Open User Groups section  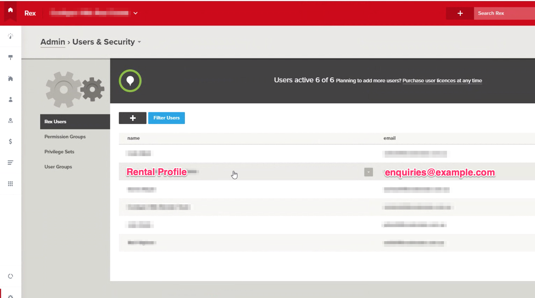pyautogui.click(x=58, y=167)
